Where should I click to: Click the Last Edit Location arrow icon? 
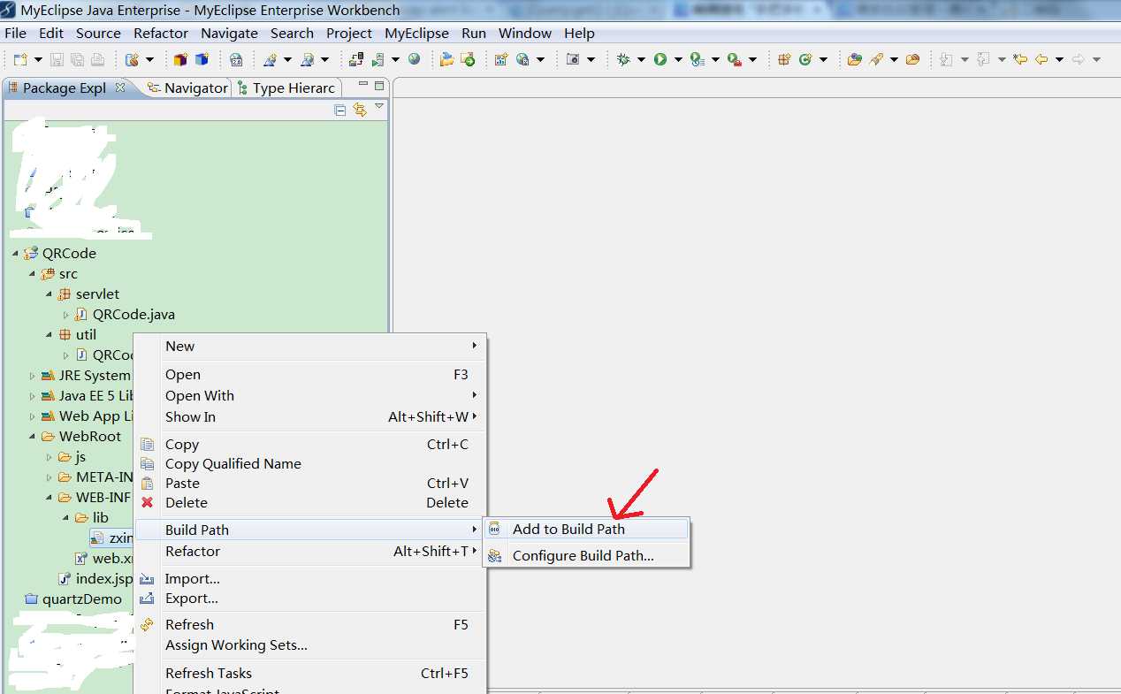click(1020, 59)
